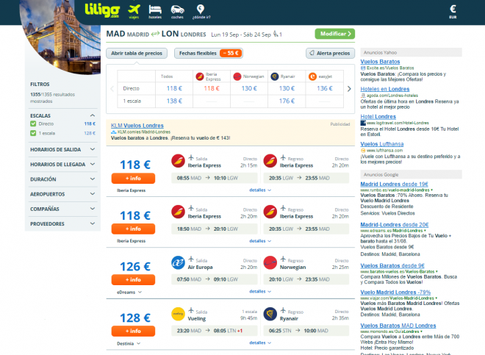Screen dimensions: 485x355
Task: Select the 176 € Ryanair 1 escala price
Action: point(287,101)
